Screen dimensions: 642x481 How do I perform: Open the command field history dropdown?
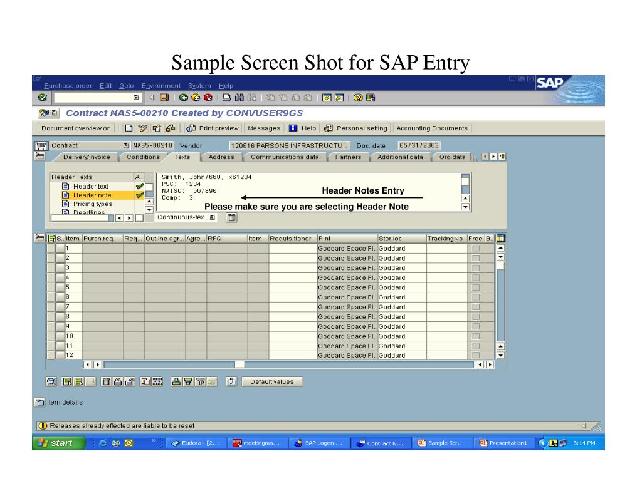(136, 97)
